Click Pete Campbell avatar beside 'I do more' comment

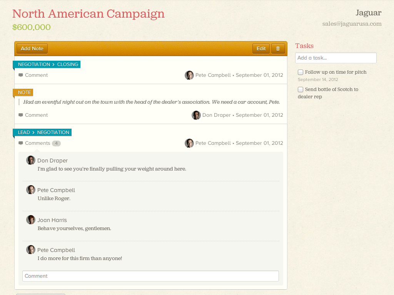coord(31,250)
